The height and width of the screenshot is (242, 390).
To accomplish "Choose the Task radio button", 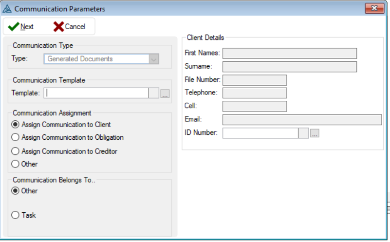I will point(16,215).
